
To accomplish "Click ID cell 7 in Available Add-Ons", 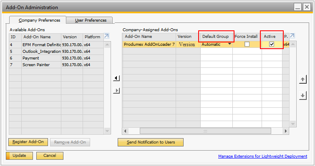I will coord(15,64).
